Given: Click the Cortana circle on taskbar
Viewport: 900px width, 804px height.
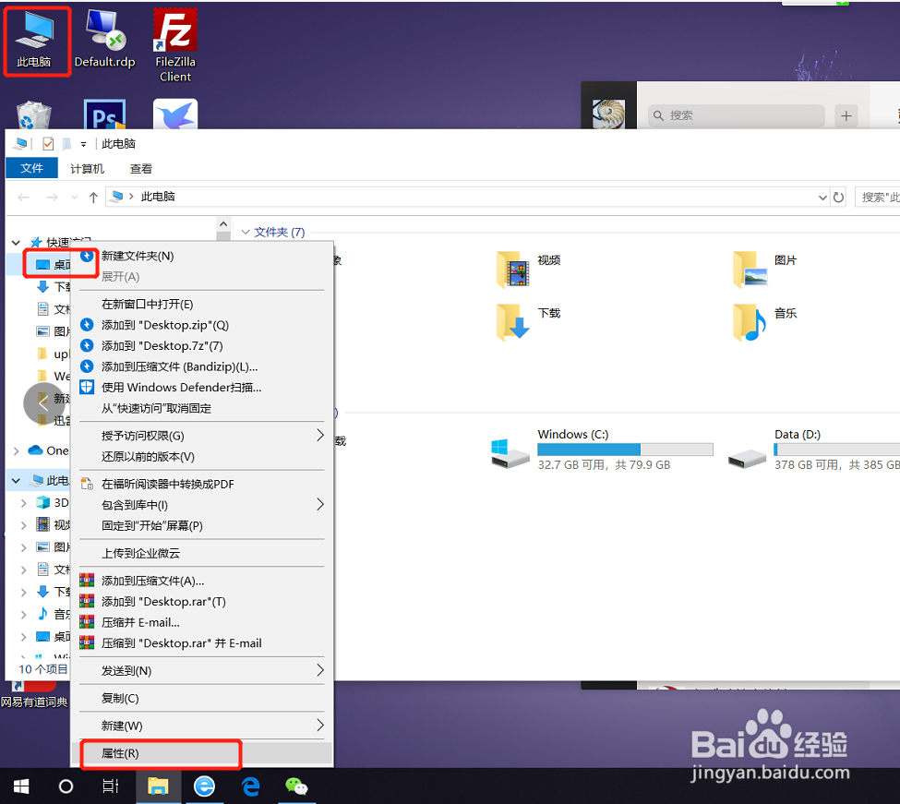Looking at the screenshot, I should (66, 786).
